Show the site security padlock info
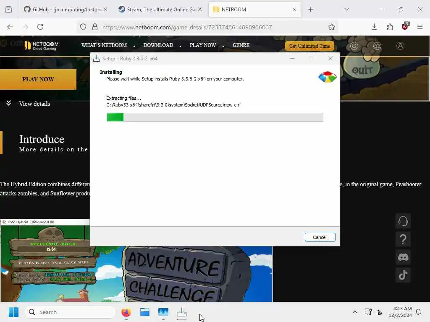 (x=95, y=27)
